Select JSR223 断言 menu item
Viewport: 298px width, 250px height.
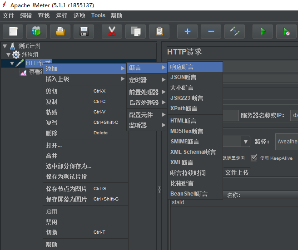195,98
